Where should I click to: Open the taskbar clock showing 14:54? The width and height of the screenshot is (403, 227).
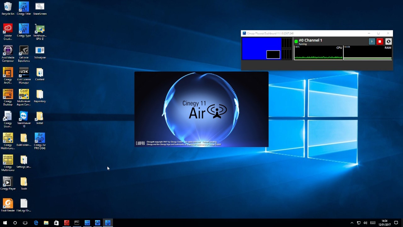384,223
